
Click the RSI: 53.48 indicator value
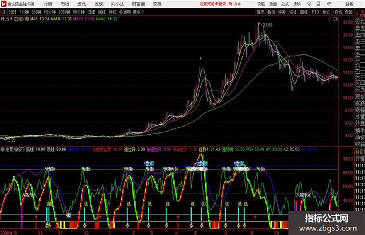click(x=255, y=149)
